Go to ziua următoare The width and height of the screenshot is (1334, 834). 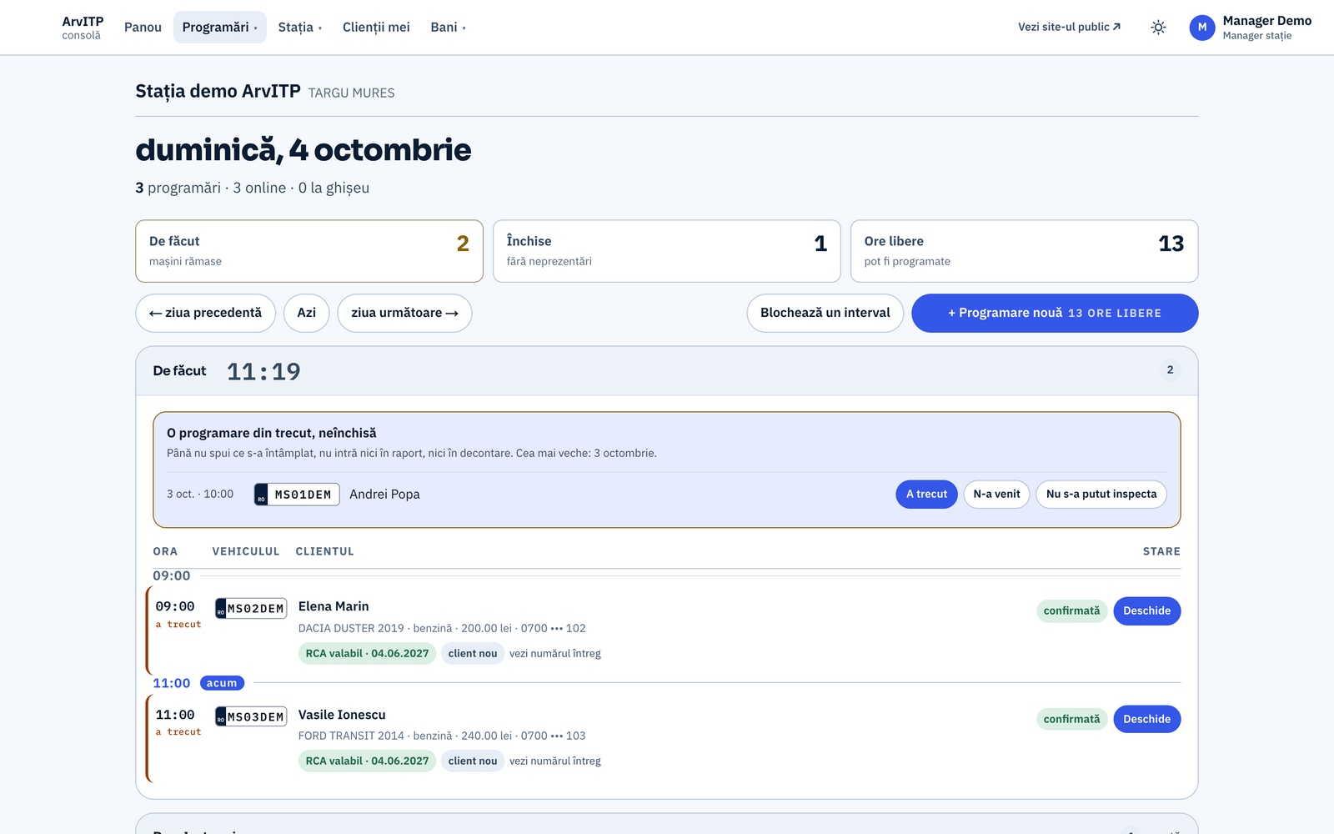coord(404,313)
